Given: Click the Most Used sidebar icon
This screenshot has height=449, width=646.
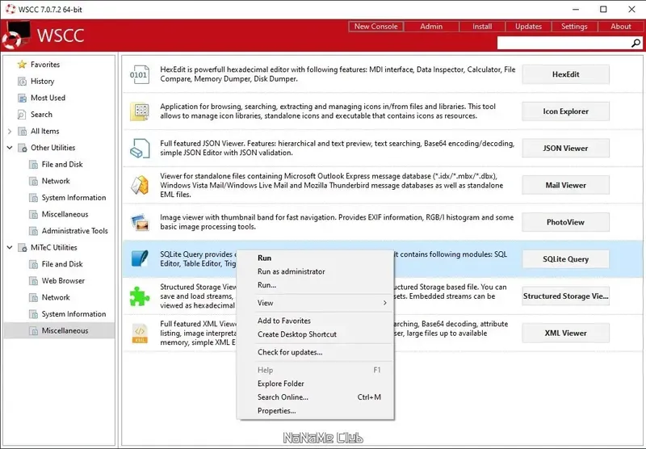Looking at the screenshot, I should pos(22,98).
